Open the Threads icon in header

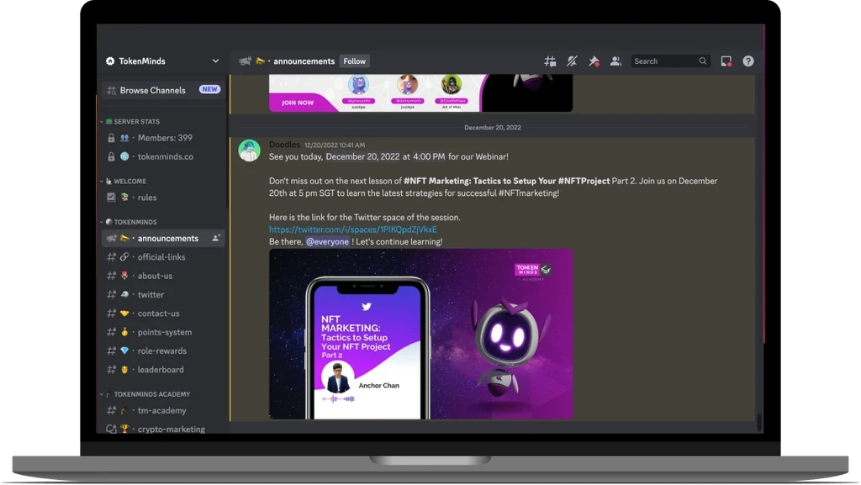click(550, 61)
